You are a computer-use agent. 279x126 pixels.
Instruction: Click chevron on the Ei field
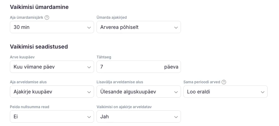tap(89, 117)
